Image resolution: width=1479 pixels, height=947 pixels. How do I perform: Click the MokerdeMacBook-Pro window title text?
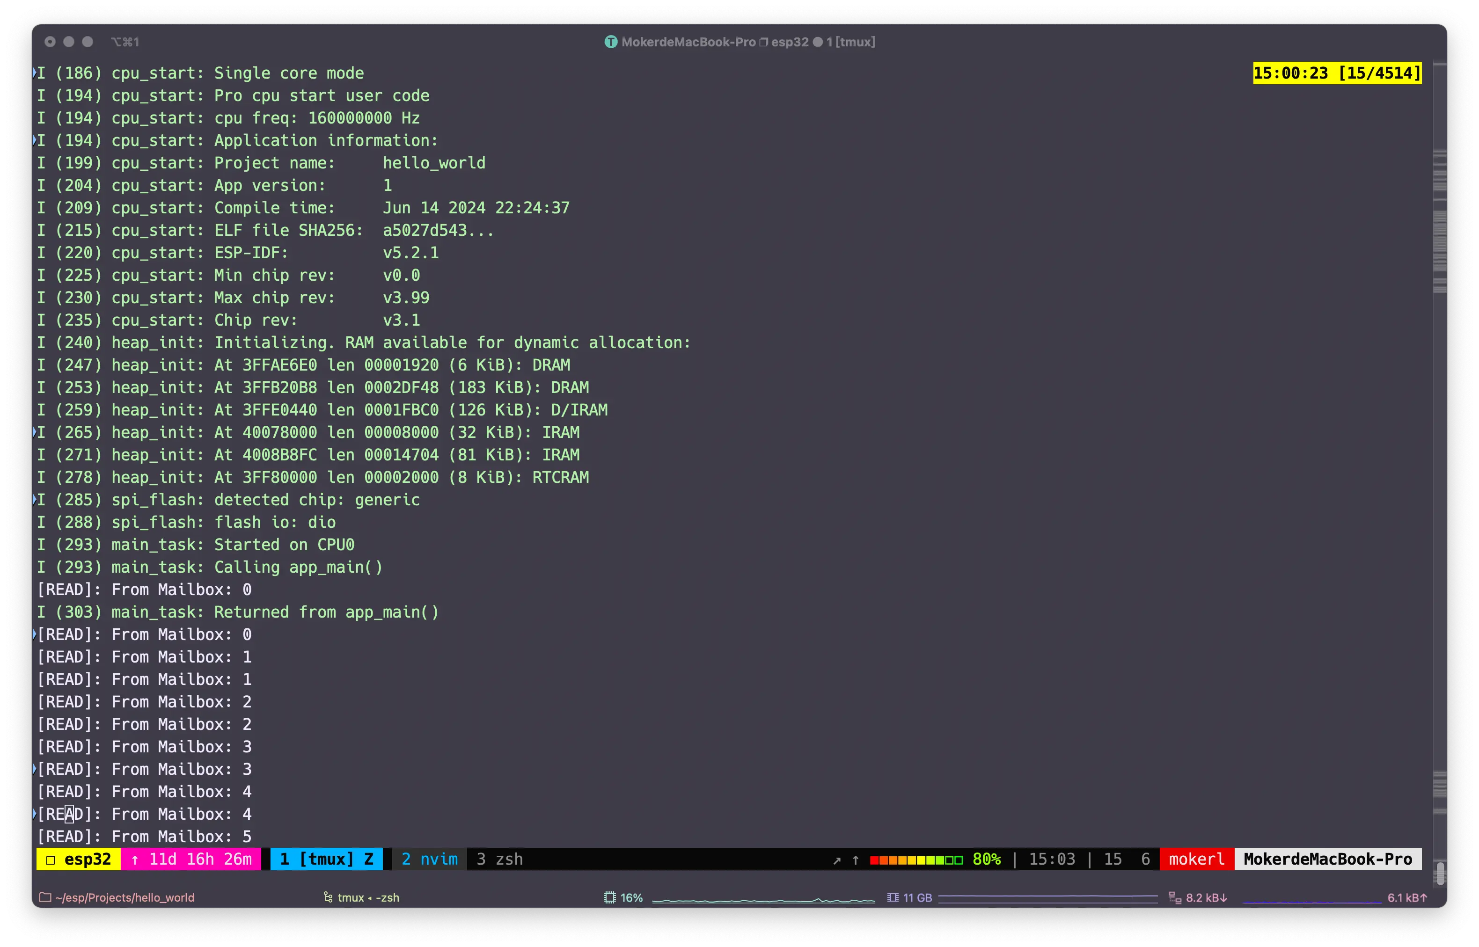coord(688,42)
